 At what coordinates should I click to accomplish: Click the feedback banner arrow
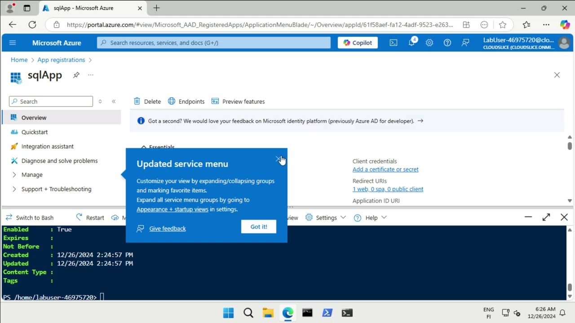[x=420, y=121]
